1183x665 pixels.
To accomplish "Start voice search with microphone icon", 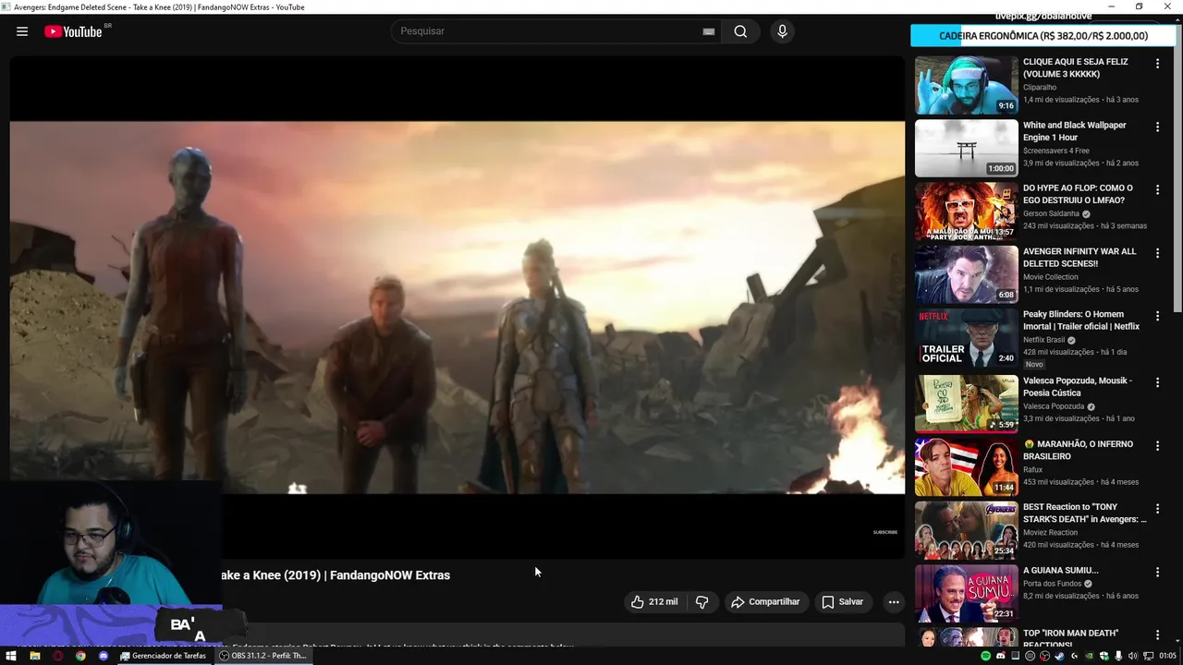I will 782,31.
